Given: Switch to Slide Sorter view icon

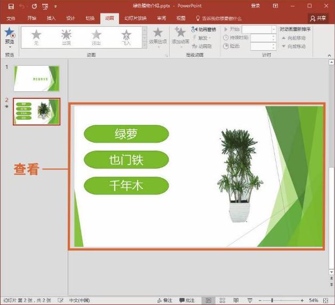Looking at the screenshot, I should pyautogui.click(x=222, y=300).
